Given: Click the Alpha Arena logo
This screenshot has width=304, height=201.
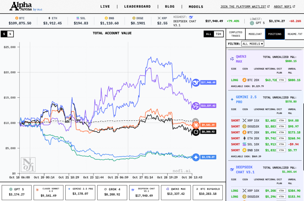Looking at the screenshot, I should tap(26, 6).
